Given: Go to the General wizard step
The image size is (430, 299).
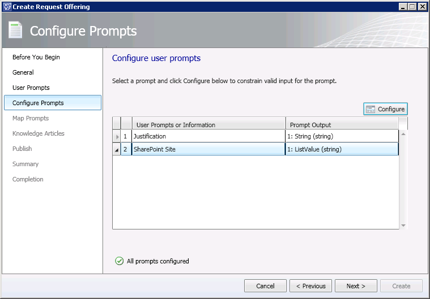Looking at the screenshot, I should (23, 72).
